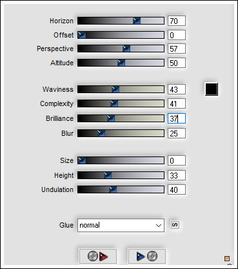Viewport: 238px width, 269px height.
Task: Click the Altitude slider handle
Action: coord(121,63)
